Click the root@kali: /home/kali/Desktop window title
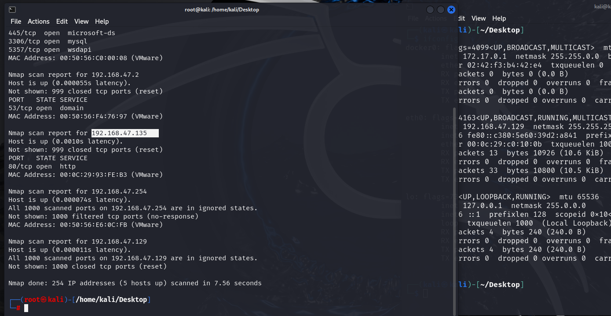 coord(222,10)
